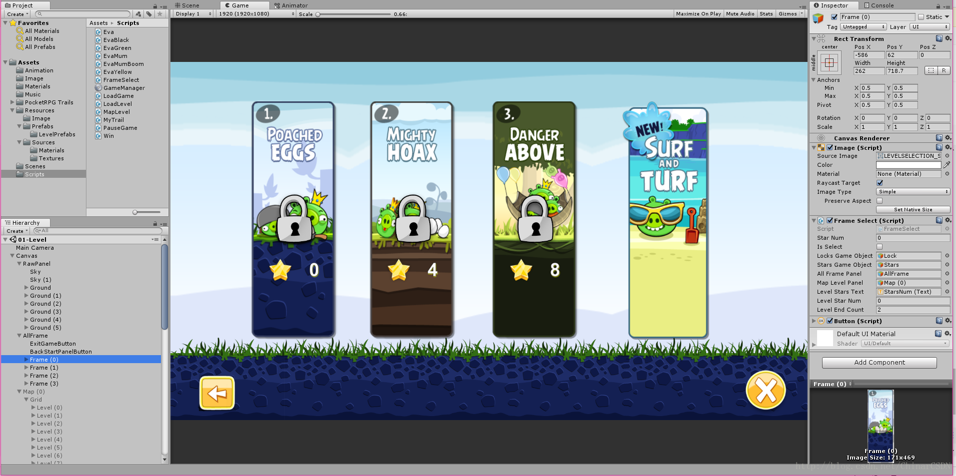This screenshot has width=956, height=476.
Task: Click the Pos X input field
Action: [x=869, y=55]
